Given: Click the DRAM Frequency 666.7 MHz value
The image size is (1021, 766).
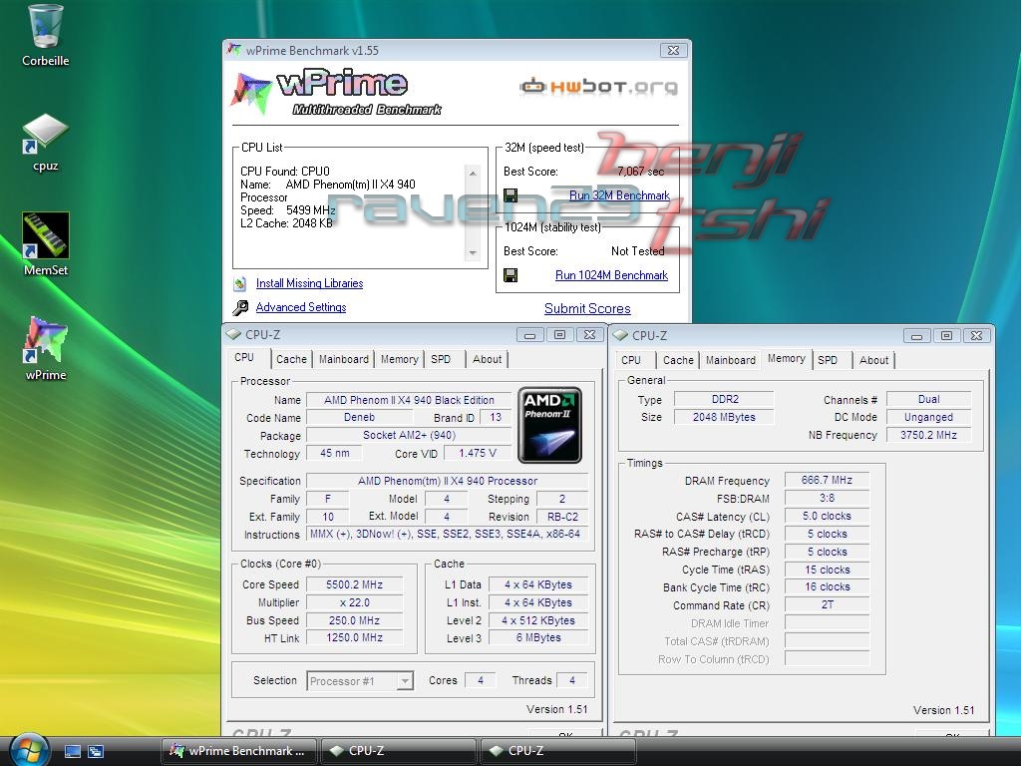Looking at the screenshot, I should (x=827, y=480).
